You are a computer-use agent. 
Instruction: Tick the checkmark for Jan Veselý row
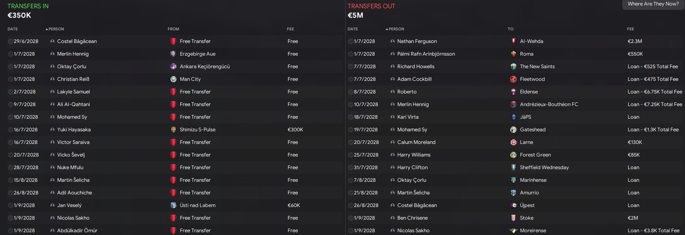[x=10, y=205]
